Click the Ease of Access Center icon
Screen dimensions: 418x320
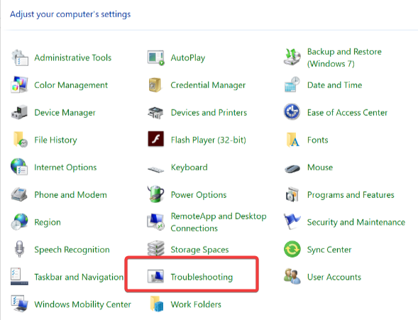(292, 111)
